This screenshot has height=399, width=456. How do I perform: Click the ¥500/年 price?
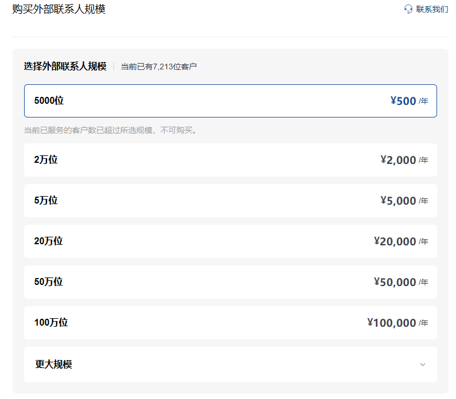pos(408,101)
